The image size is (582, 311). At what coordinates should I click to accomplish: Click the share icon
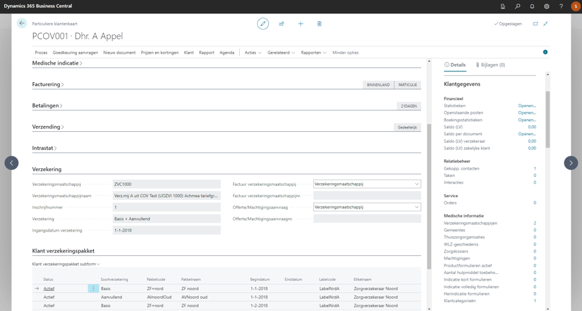(x=282, y=24)
